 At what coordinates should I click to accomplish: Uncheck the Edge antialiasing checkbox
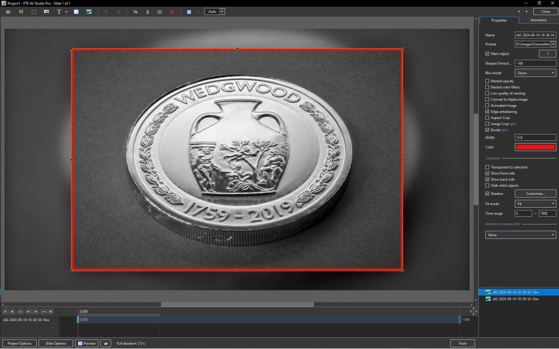coord(487,112)
